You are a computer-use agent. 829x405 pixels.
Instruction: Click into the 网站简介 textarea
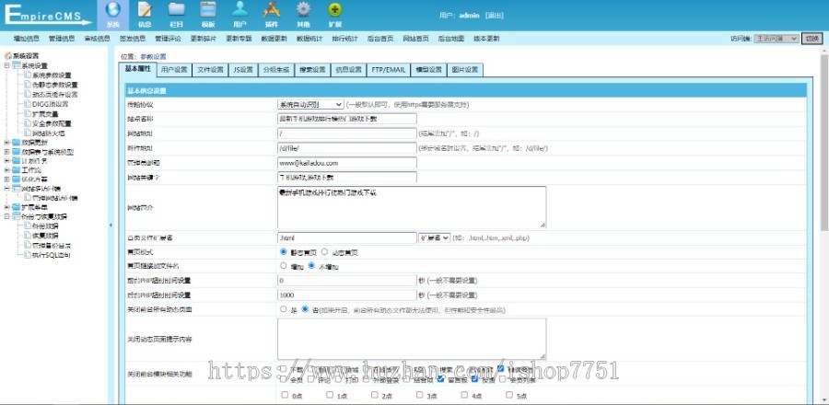click(x=412, y=207)
